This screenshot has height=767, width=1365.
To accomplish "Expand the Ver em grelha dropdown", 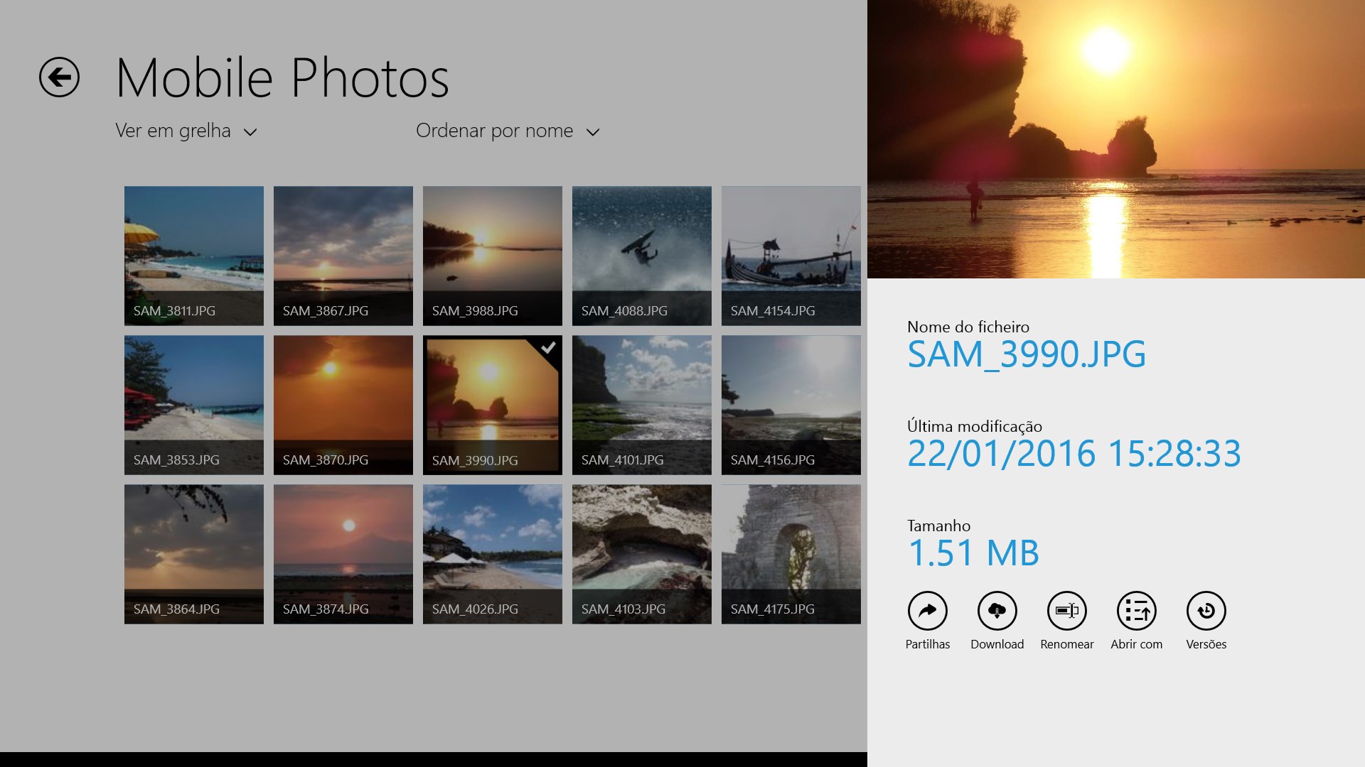I will (x=186, y=131).
